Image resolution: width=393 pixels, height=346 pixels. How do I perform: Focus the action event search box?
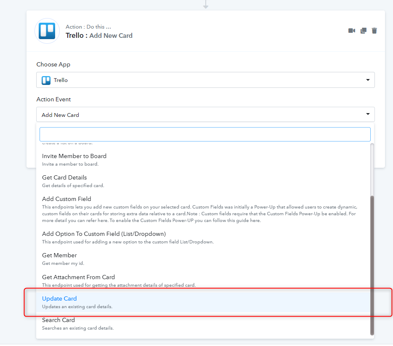pyautogui.click(x=205, y=135)
